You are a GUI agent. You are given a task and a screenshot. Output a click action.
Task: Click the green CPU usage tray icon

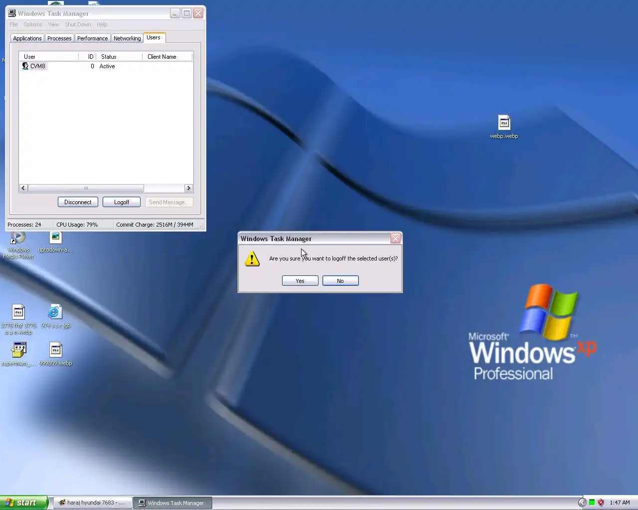(x=592, y=503)
